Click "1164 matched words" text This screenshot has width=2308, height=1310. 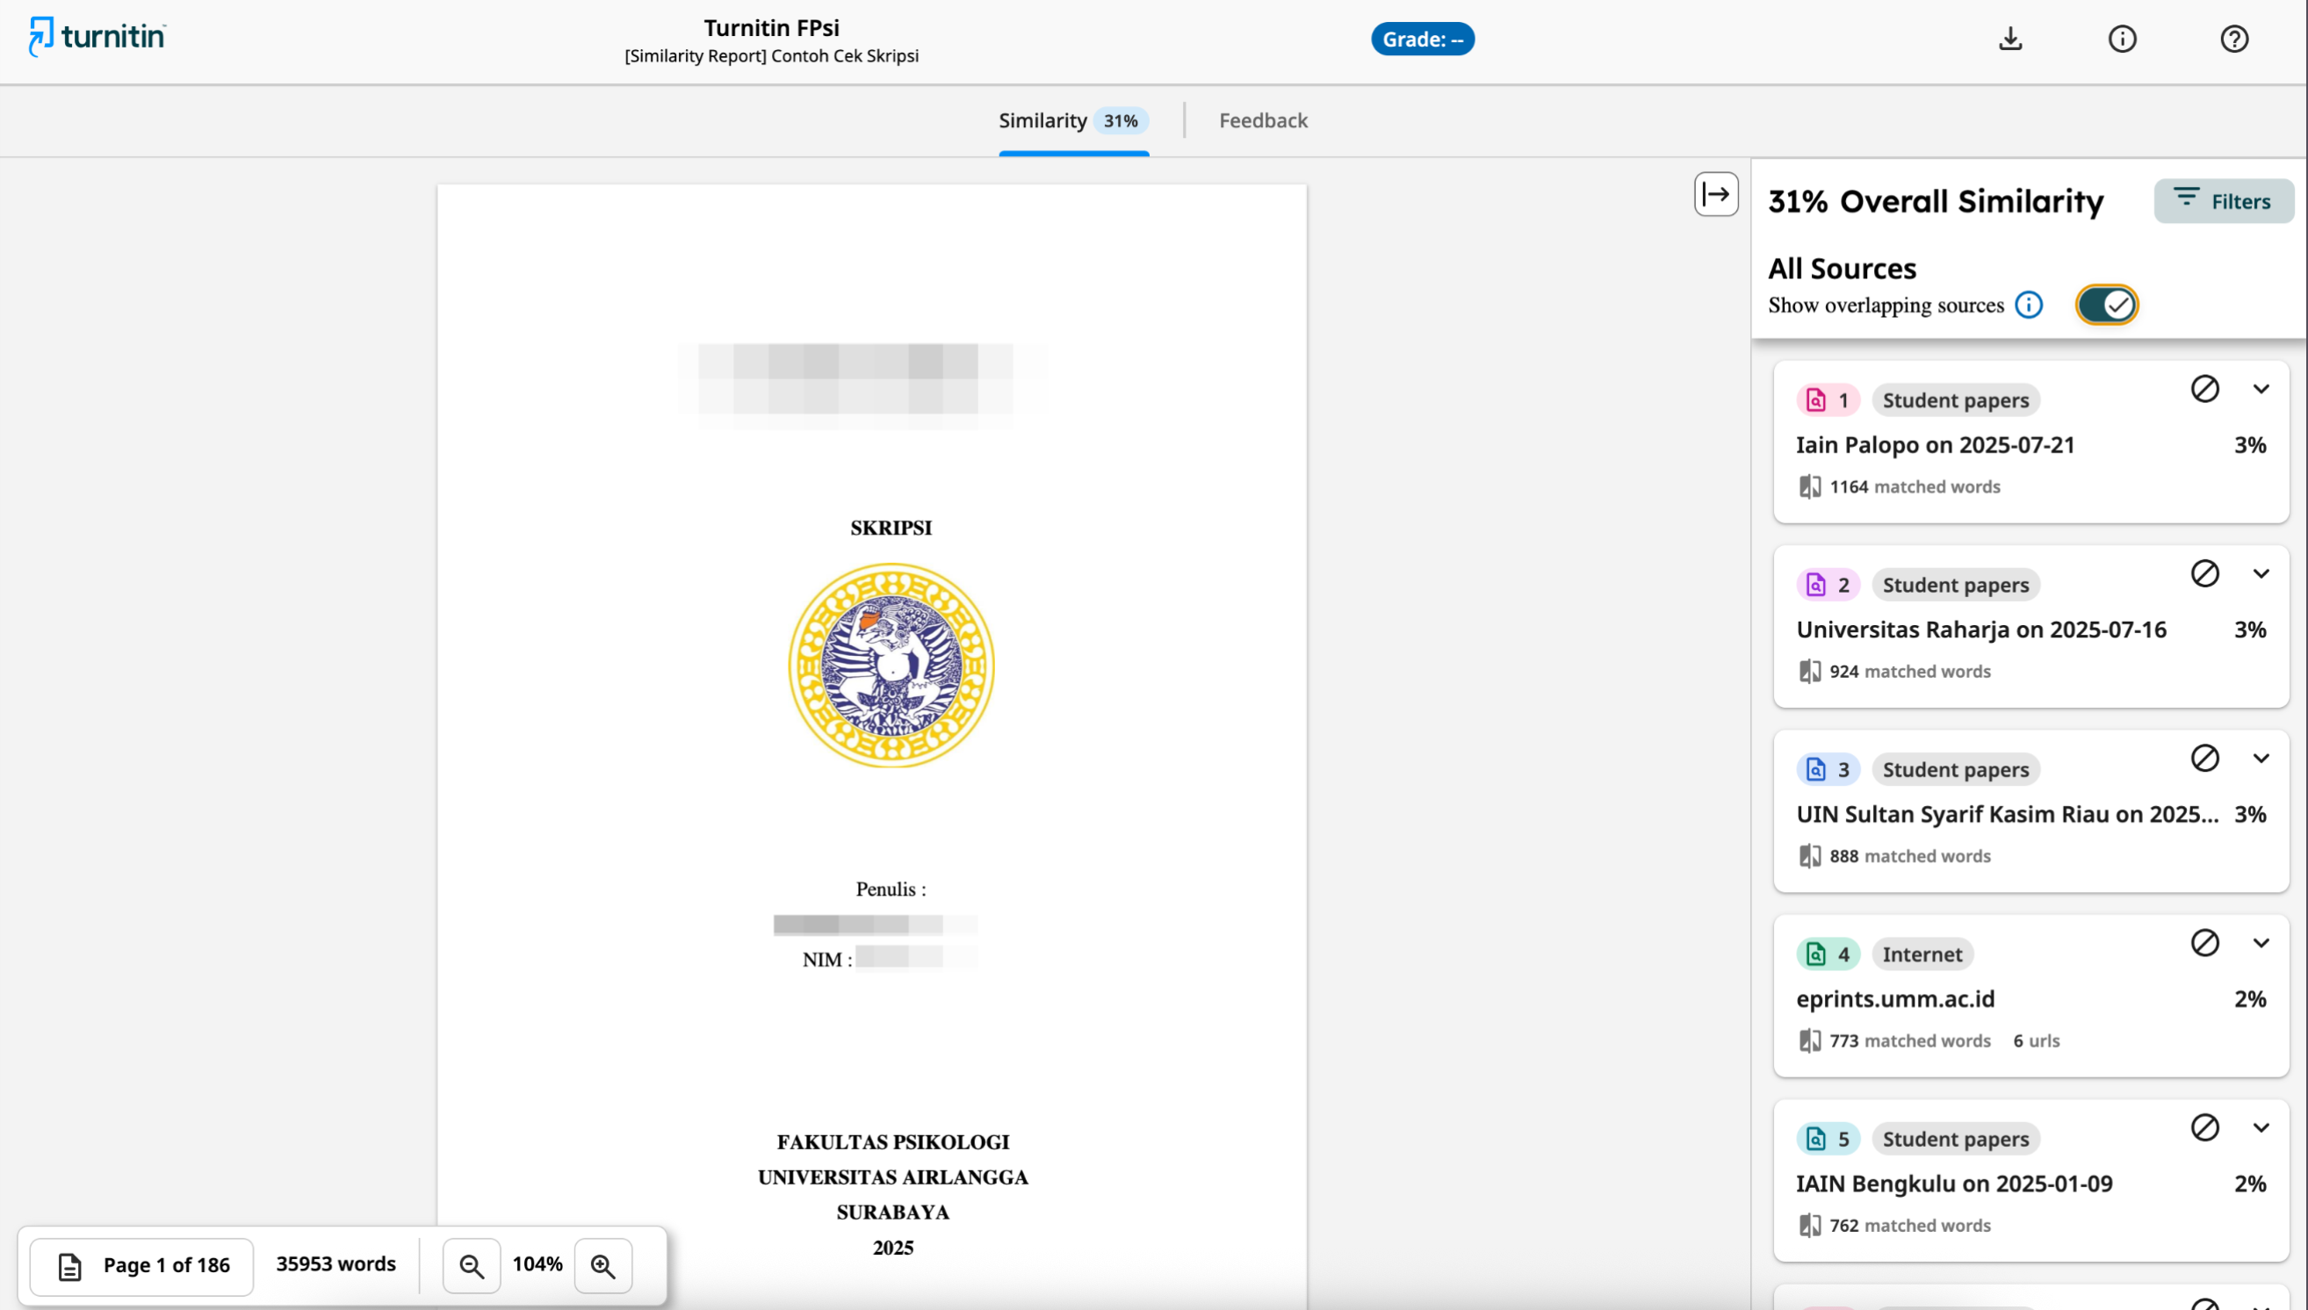[1914, 486]
